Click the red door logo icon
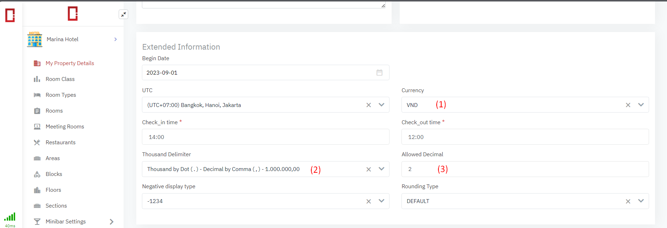This screenshot has height=228, width=667. pyautogui.click(x=73, y=14)
